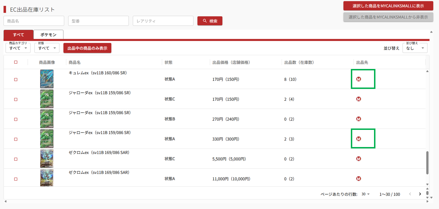This screenshot has width=439, height=209.
Task: Click the M icon for ゼクロムex 状態C row
Action: [x=359, y=159]
